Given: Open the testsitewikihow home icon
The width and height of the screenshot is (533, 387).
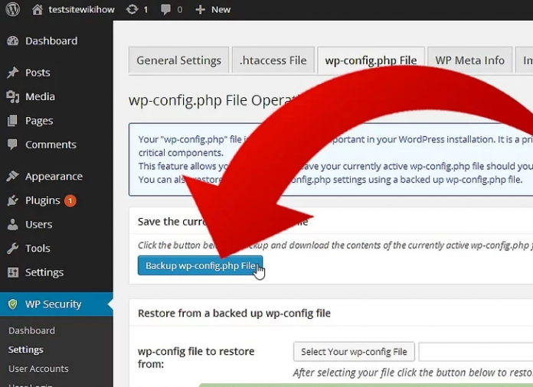Looking at the screenshot, I should point(38,9).
